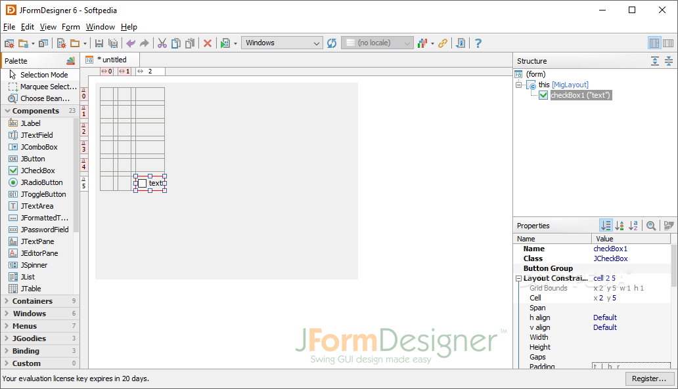Toggle sort properties by type button
Viewport: 678px width, 389px height.
click(x=620, y=226)
